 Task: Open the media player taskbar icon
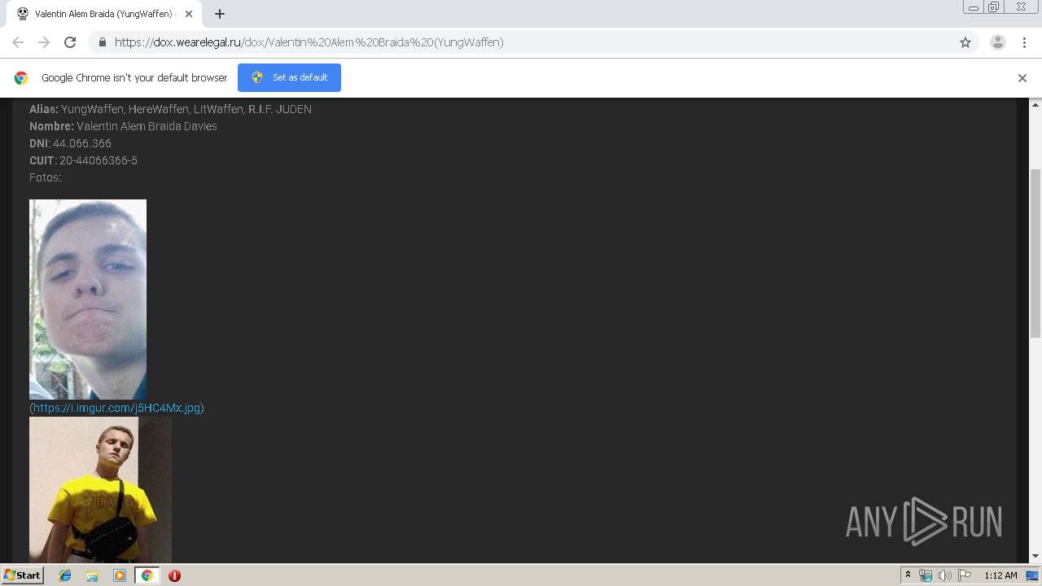pos(120,575)
